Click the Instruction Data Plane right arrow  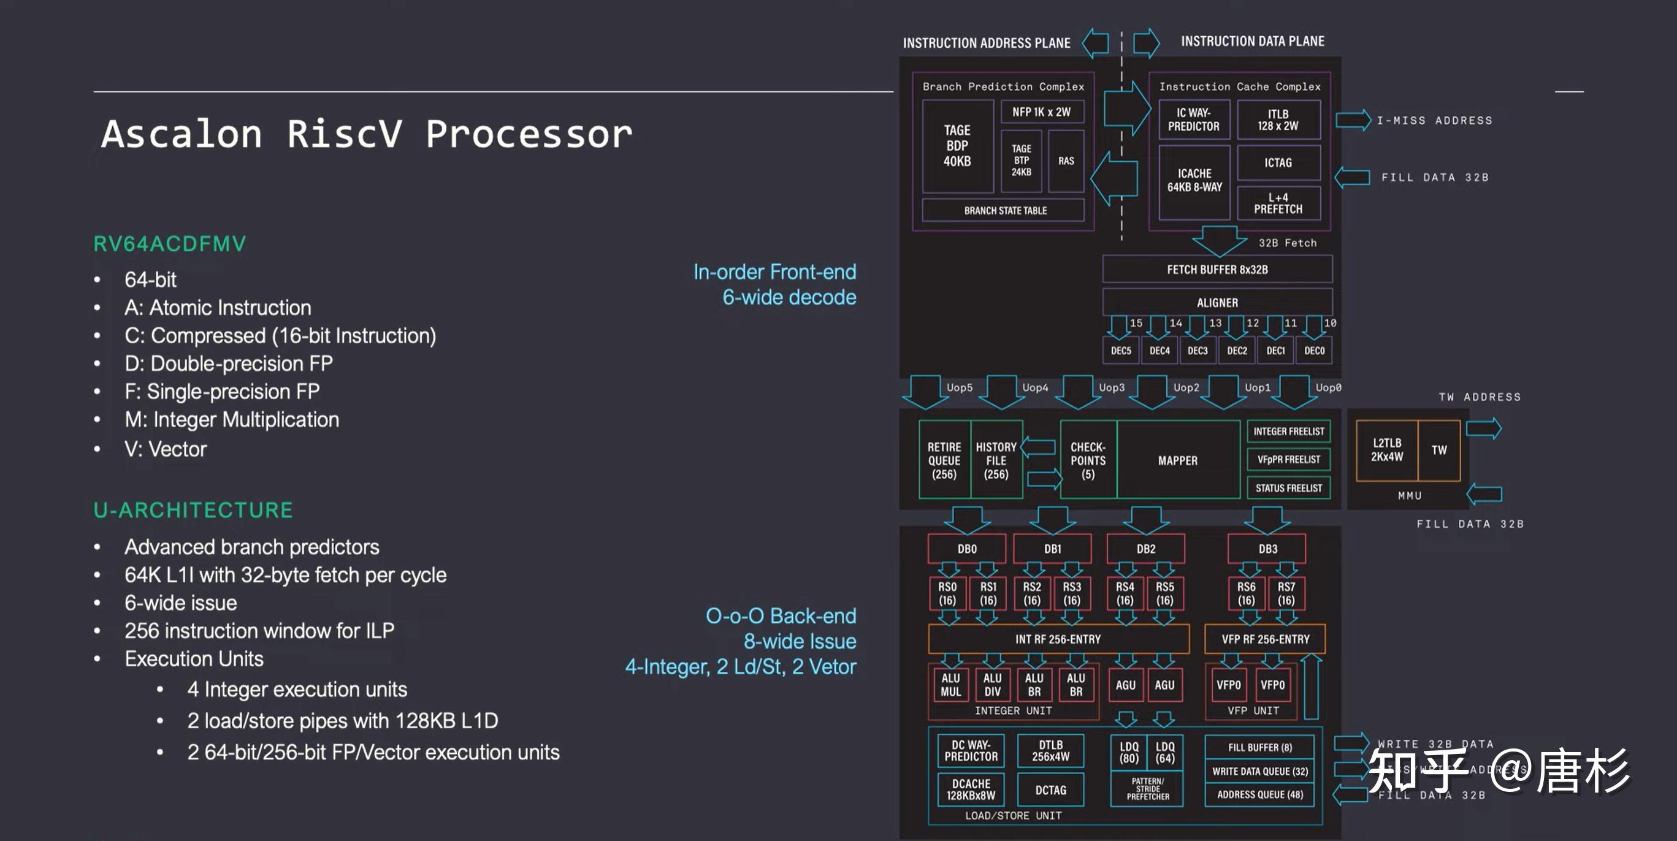(1147, 43)
